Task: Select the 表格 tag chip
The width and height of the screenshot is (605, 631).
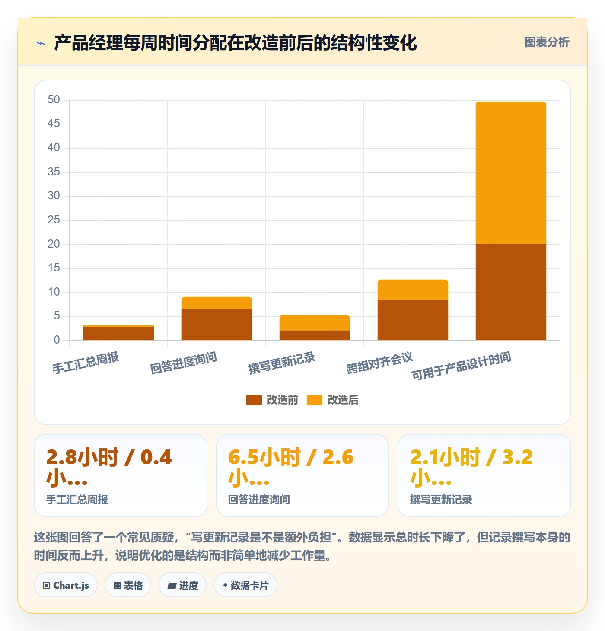Action: tap(128, 585)
